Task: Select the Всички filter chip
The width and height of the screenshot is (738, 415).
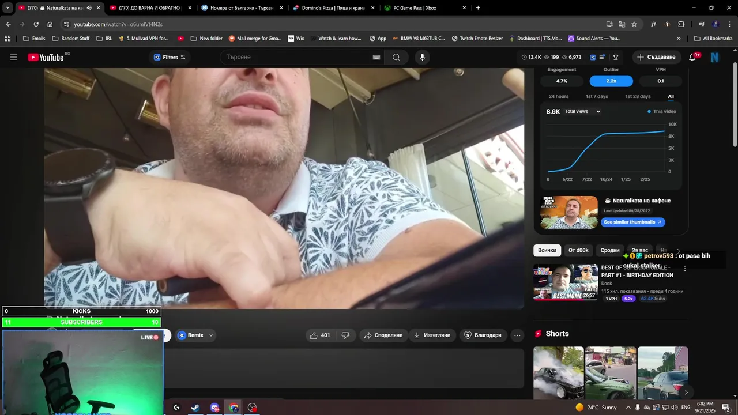Action: [x=547, y=250]
